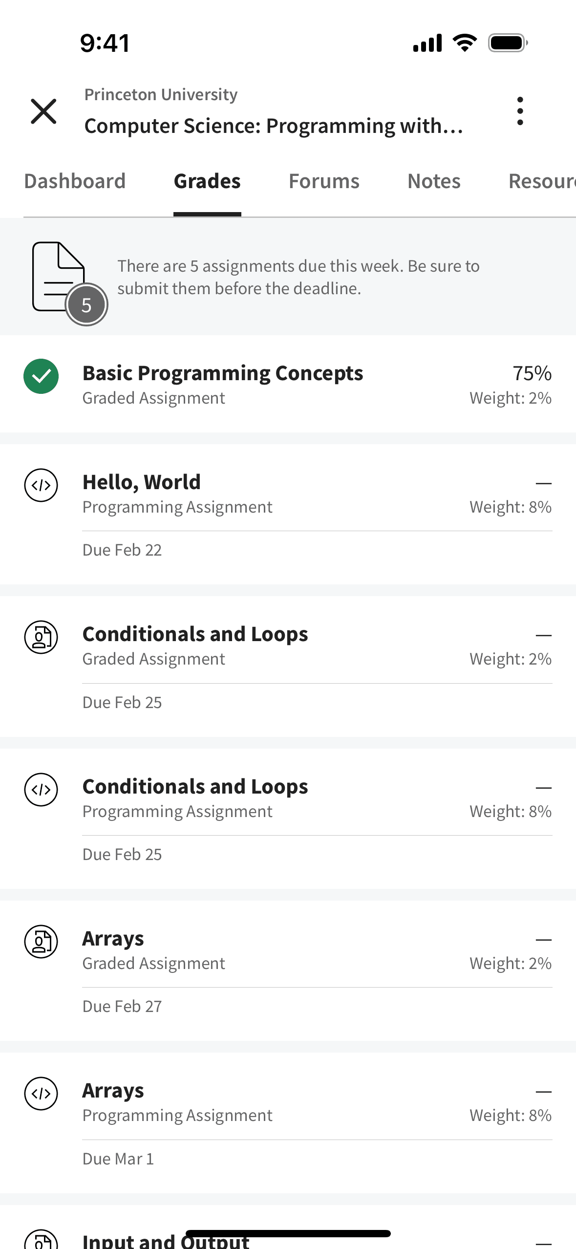This screenshot has width=576, height=1249.
Task: Tap the assignments due this week banner text
Action: click(x=298, y=277)
